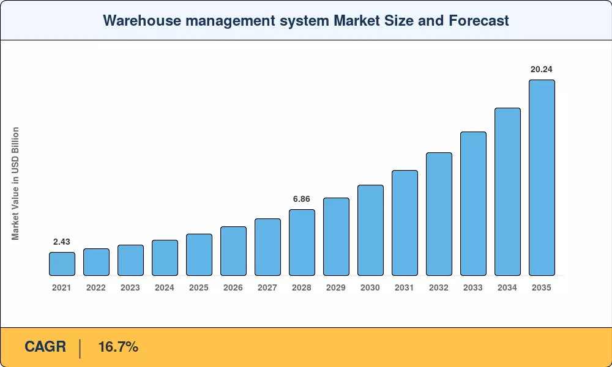This screenshot has width=612, height=367.
Task: Select the 2024 bar
Action: tap(165, 258)
